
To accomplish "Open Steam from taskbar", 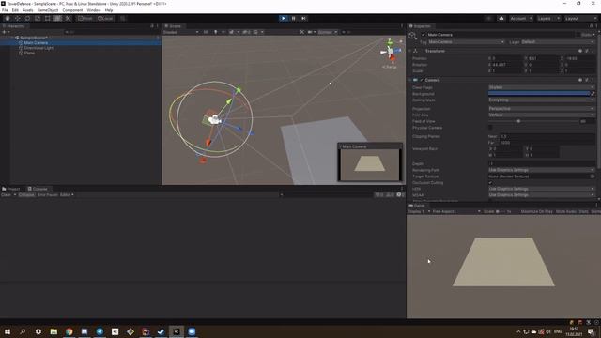I will coord(161,331).
